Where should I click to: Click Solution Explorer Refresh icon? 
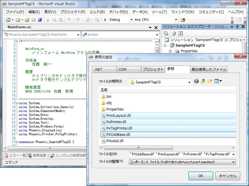coord(181,33)
